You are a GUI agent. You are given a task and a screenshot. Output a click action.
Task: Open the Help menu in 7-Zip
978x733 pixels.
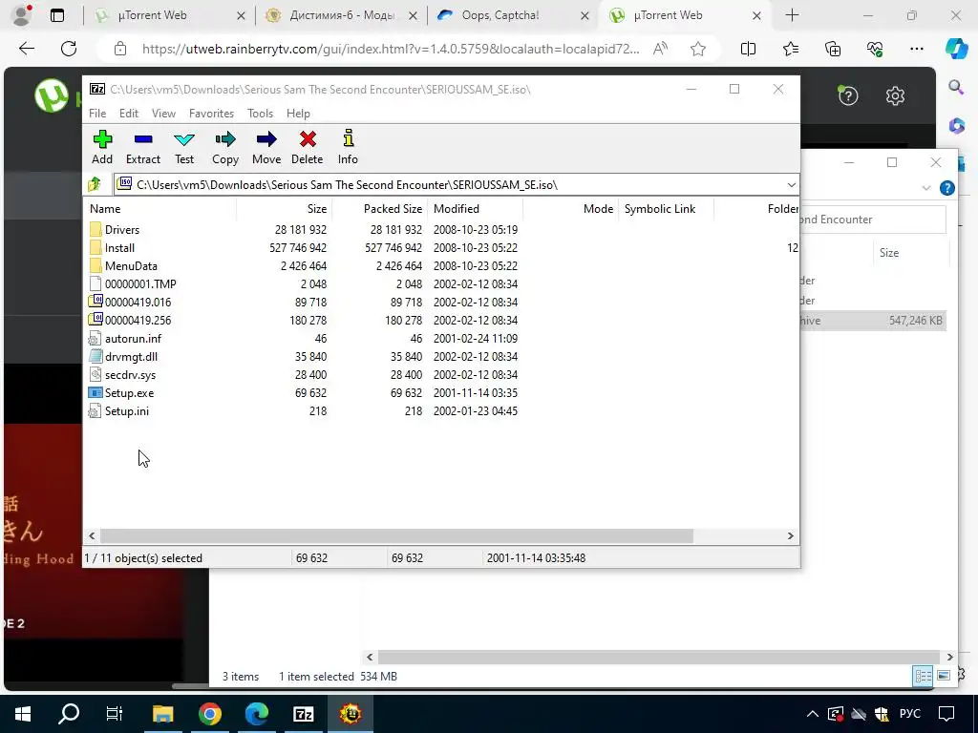click(298, 114)
